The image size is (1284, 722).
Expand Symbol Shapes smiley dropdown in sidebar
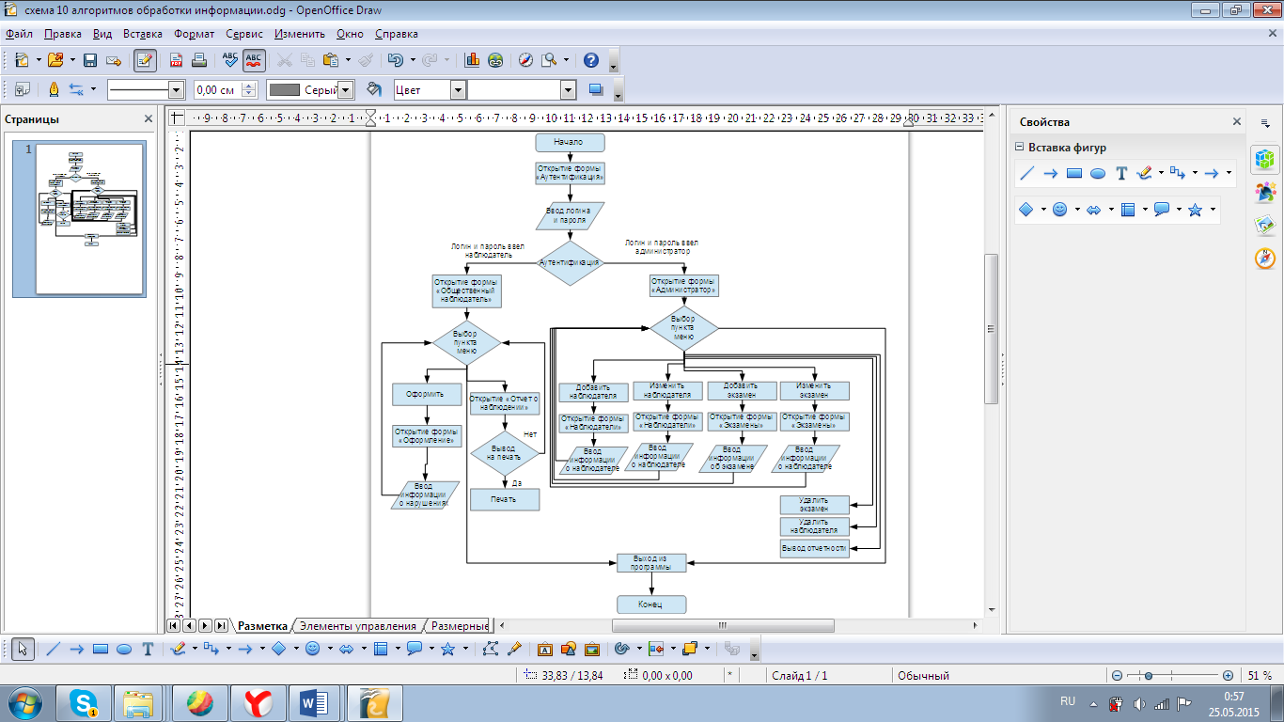(x=1077, y=210)
